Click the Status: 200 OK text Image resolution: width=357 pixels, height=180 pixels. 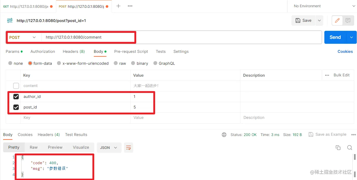244,135
